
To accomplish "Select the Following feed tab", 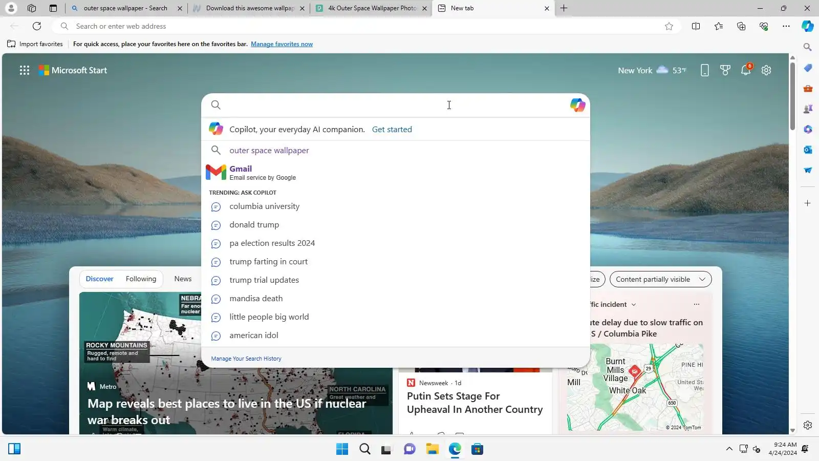I will [141, 279].
